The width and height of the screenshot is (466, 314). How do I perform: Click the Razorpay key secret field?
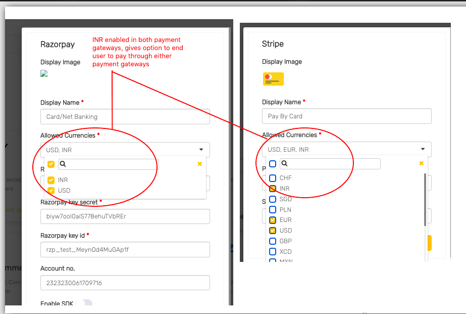coord(125,216)
